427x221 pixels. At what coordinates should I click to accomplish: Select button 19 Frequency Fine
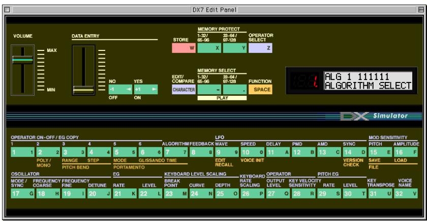coord(74,194)
